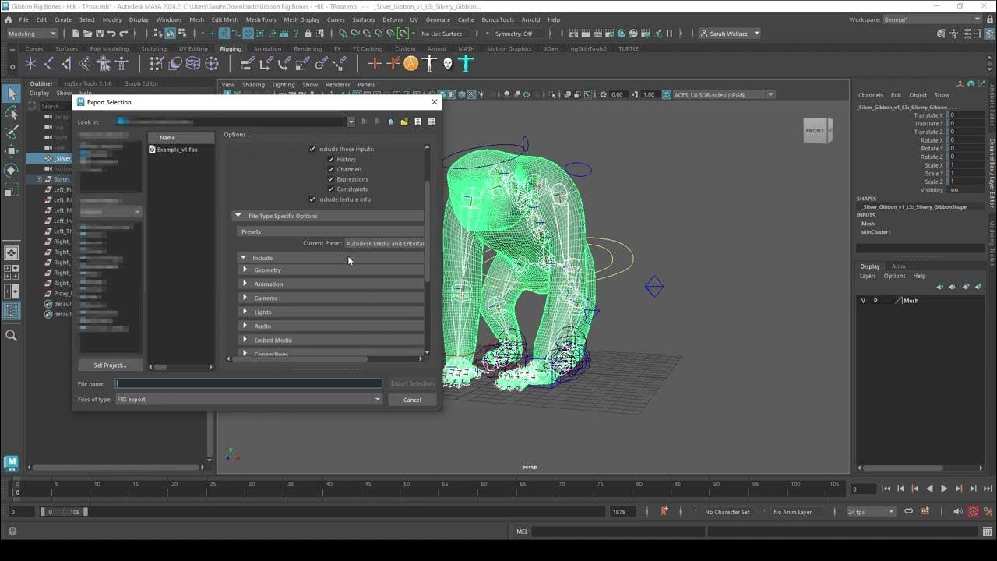997x561 pixels.
Task: Open the search magnifier icon in left sidebar
Action: click(11, 335)
